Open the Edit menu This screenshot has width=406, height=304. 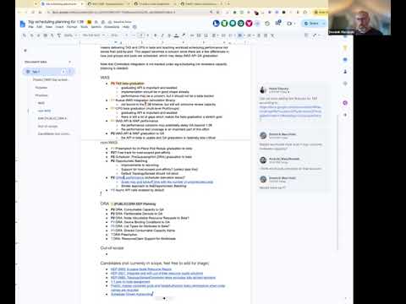pos(40,27)
